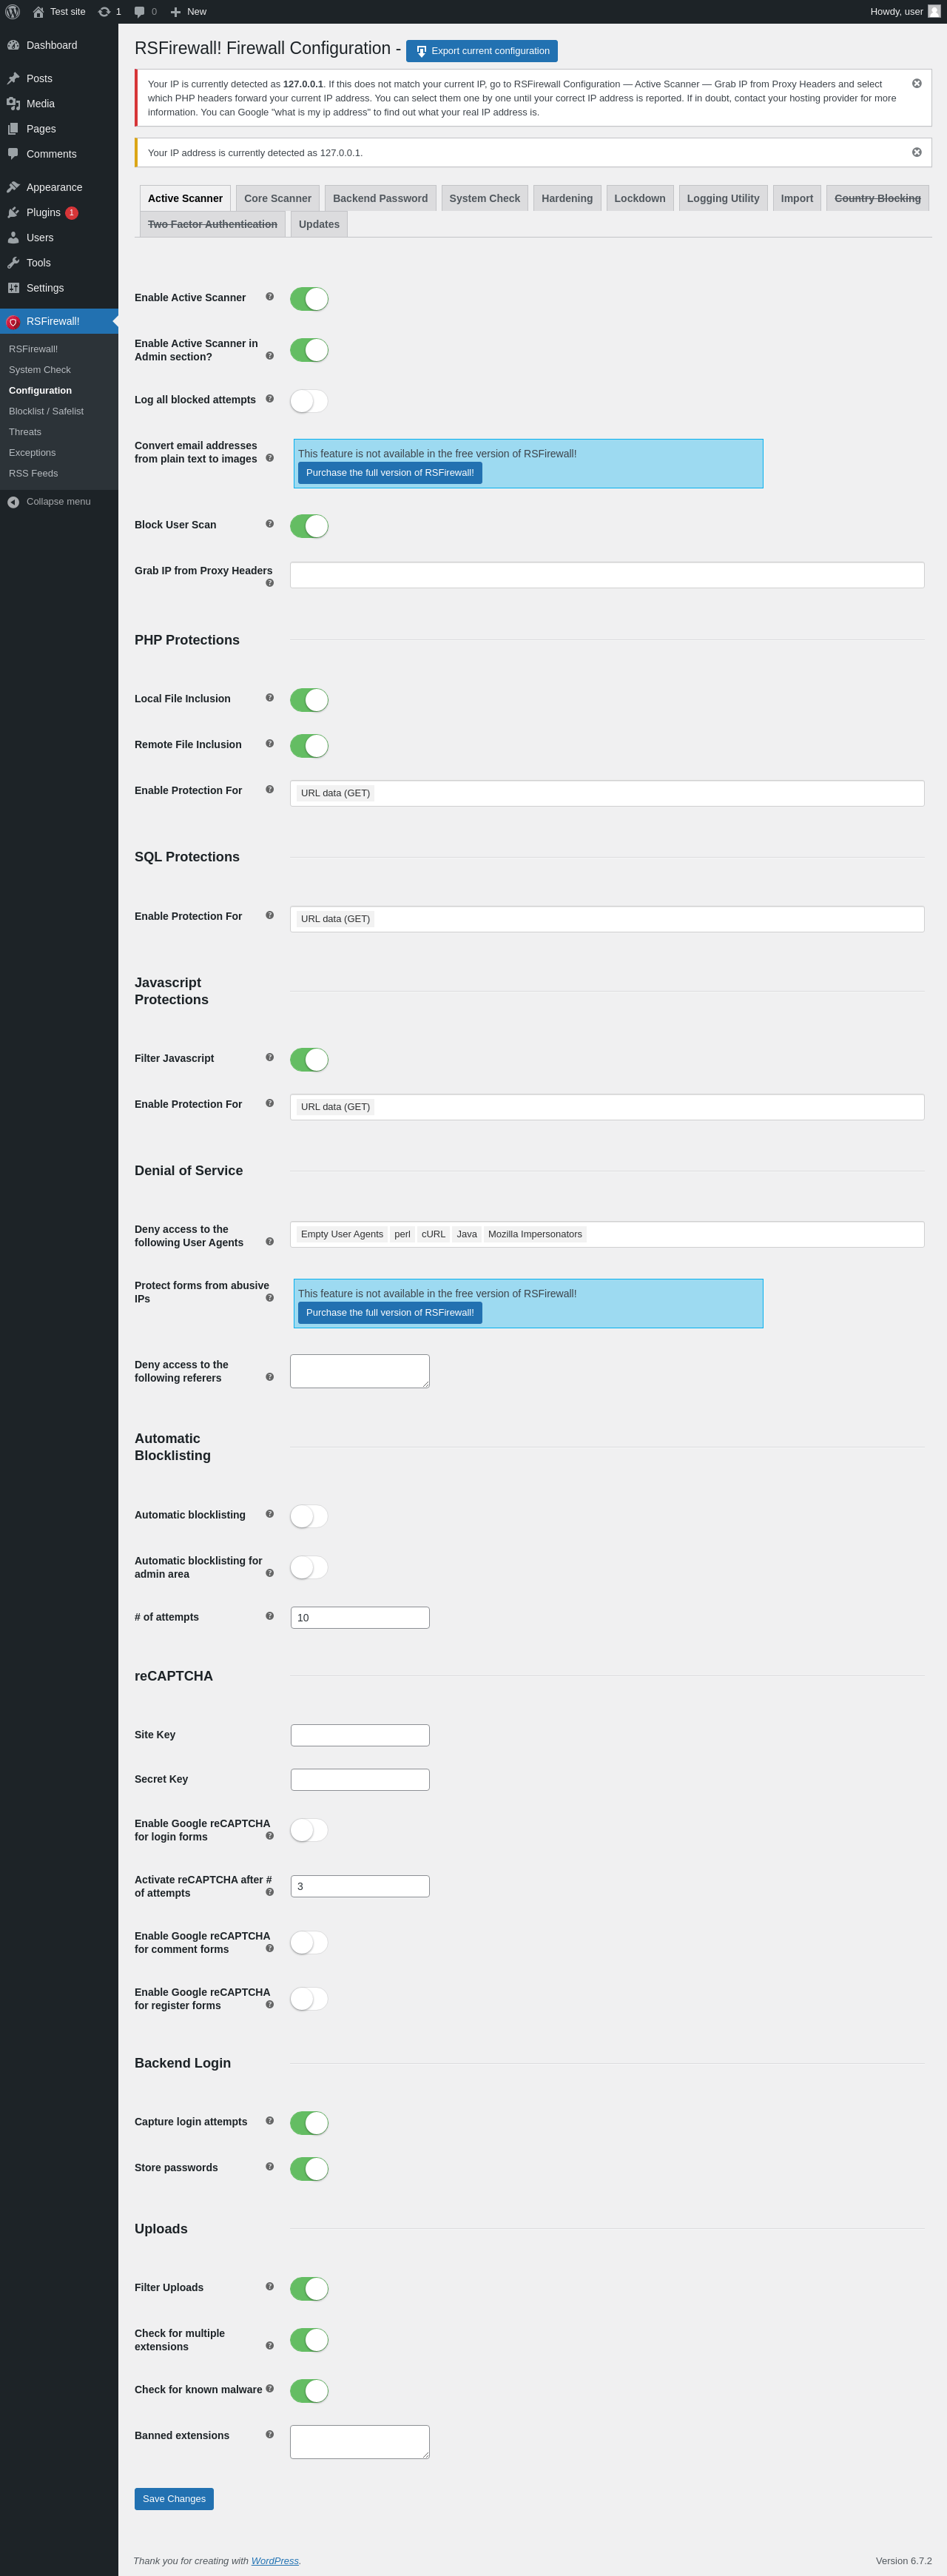The image size is (947, 2576).
Task: Open the System Check tab
Action: point(485,198)
